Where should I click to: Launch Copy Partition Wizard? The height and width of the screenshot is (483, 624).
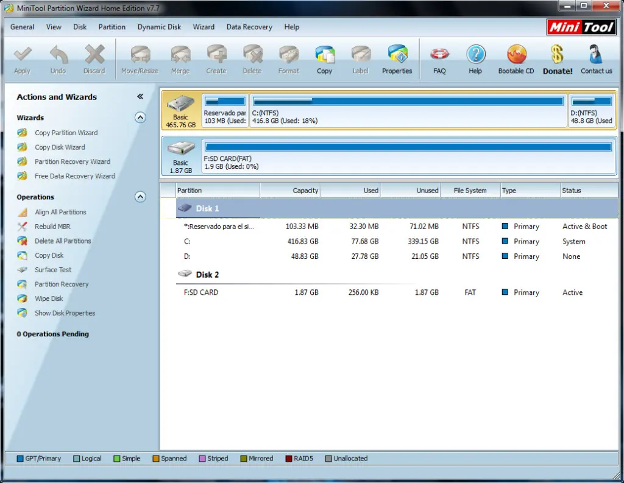[66, 133]
